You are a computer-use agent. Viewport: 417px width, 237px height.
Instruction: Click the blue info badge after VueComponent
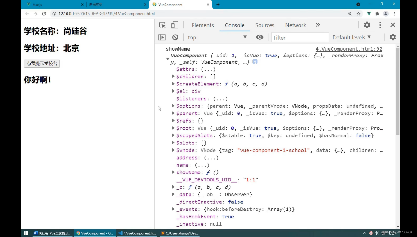point(255,62)
